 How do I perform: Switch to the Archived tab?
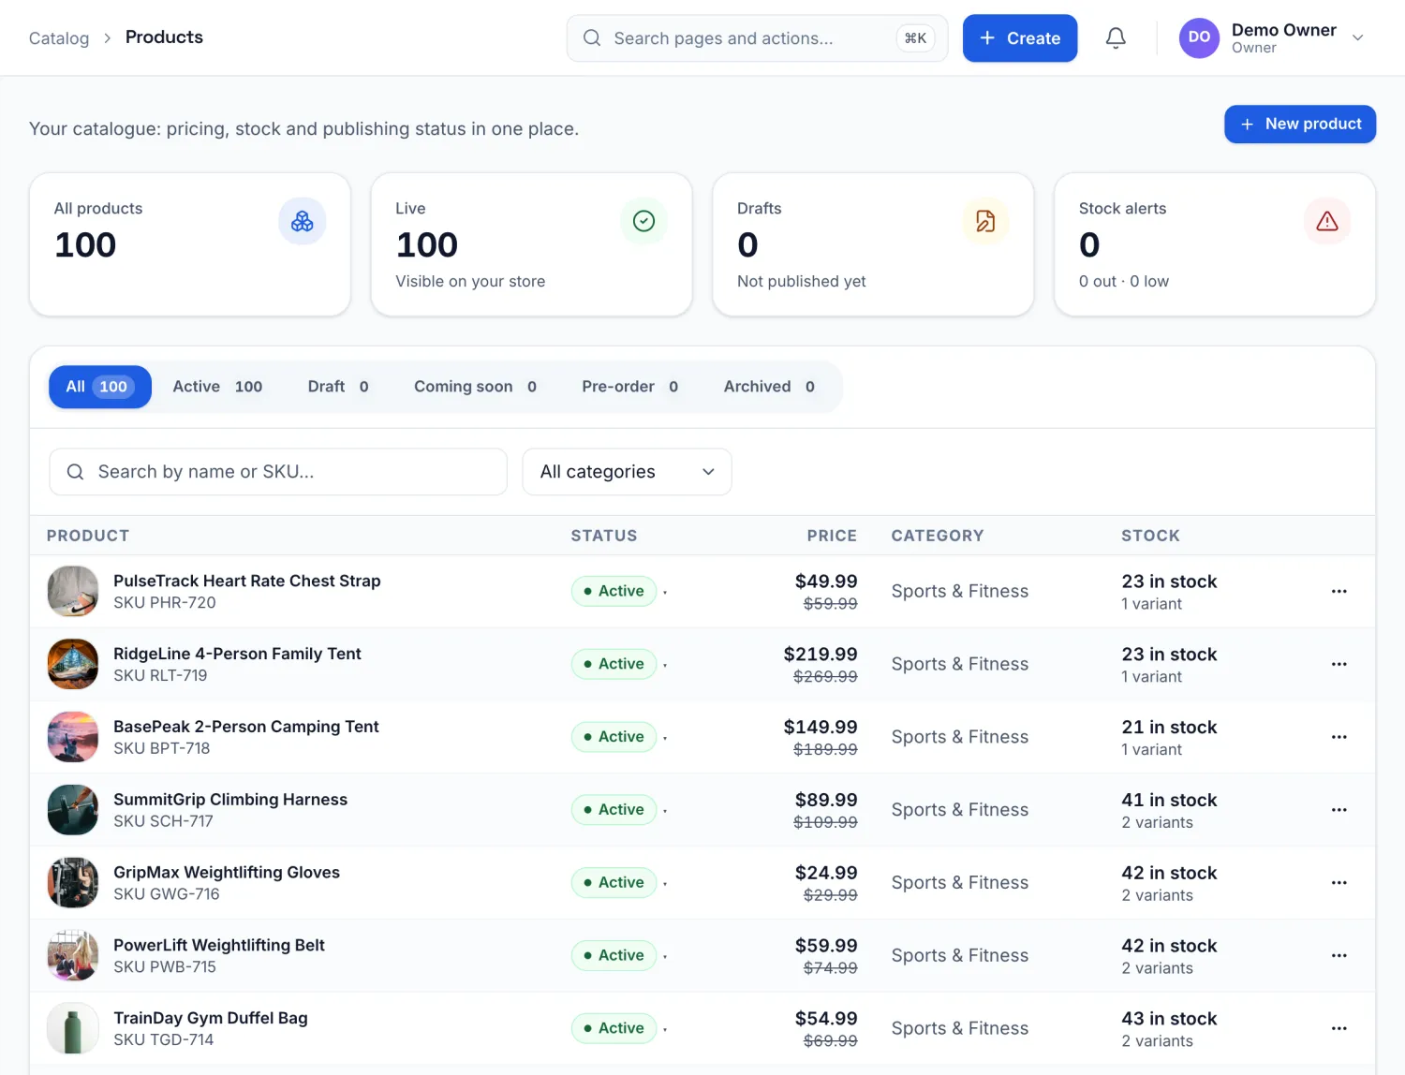[x=769, y=387]
